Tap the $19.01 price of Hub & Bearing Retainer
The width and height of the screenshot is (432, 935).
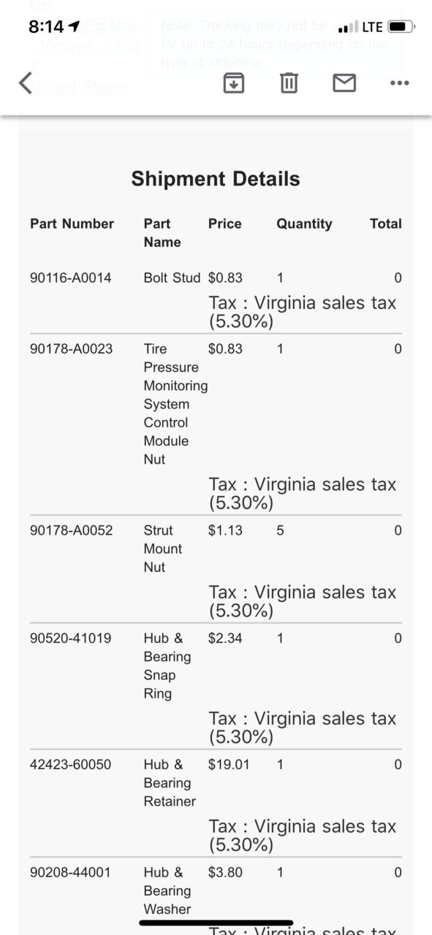coord(229,764)
